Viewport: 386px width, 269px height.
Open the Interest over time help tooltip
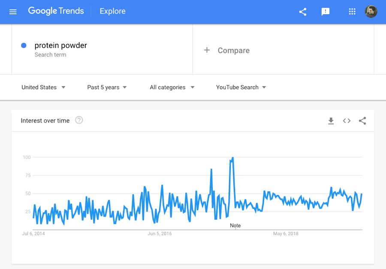coord(79,121)
